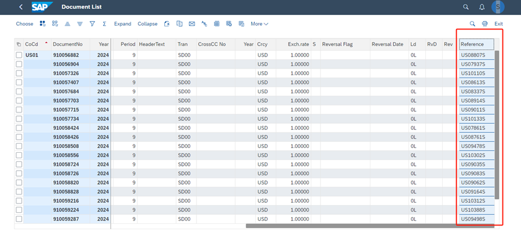
Task: Open the More dropdown menu
Action: point(259,24)
